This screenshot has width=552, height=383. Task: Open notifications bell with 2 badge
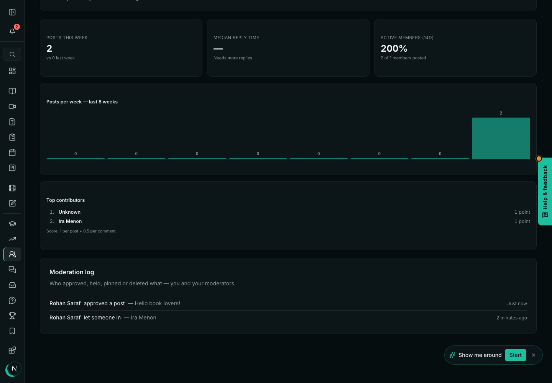pos(12,31)
